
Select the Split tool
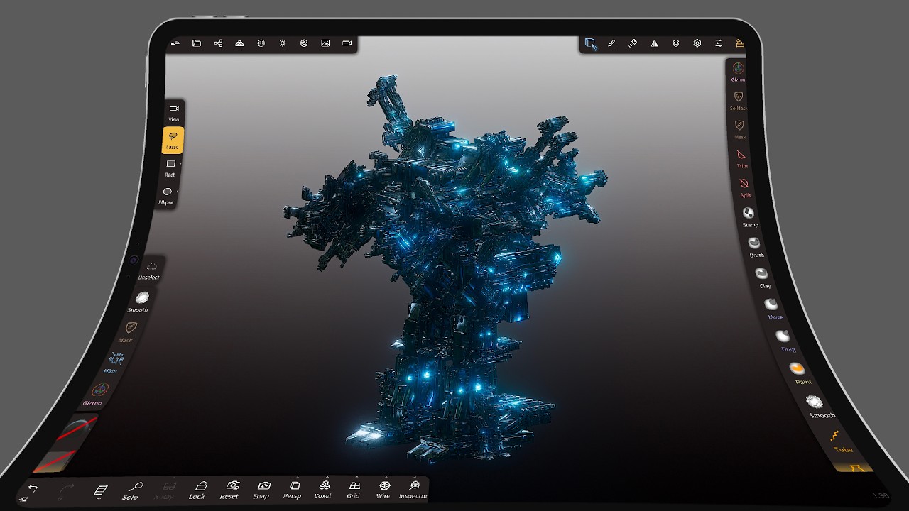tap(745, 187)
